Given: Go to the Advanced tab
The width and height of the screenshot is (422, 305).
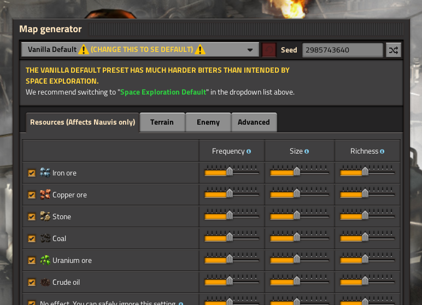Looking at the screenshot, I should click(x=254, y=122).
